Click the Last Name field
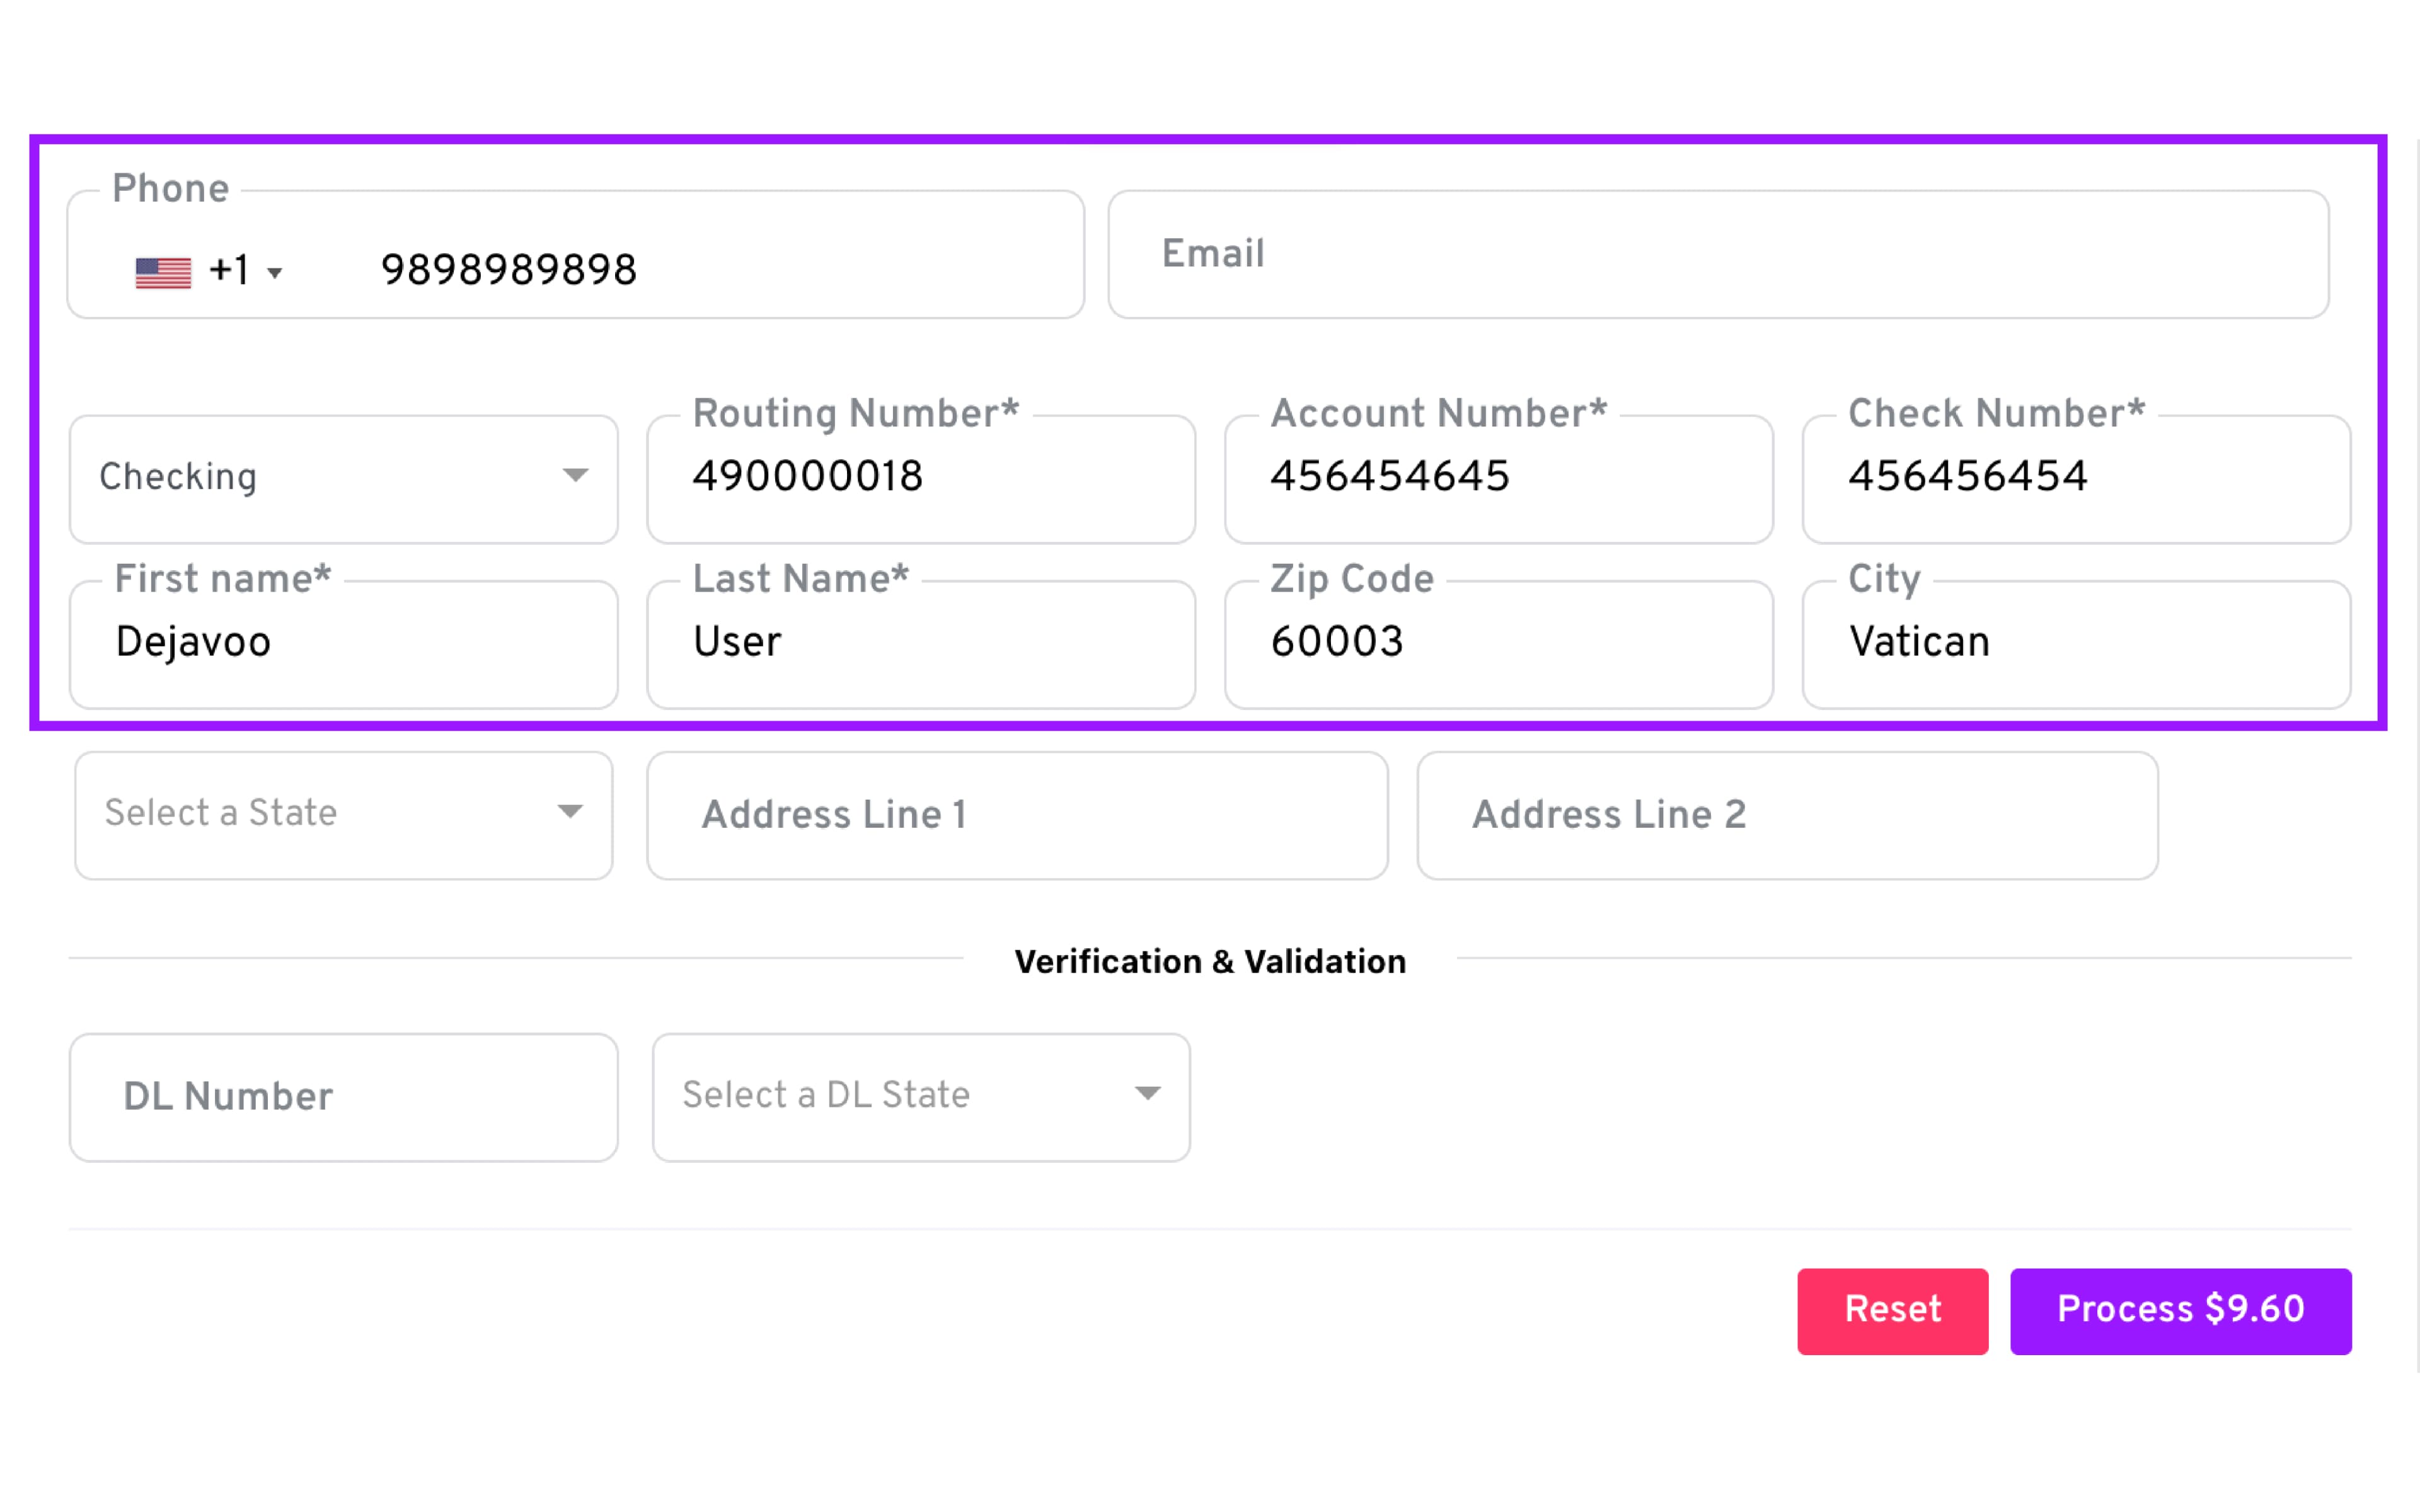Image resolution: width=2420 pixels, height=1512 pixels. (x=920, y=643)
